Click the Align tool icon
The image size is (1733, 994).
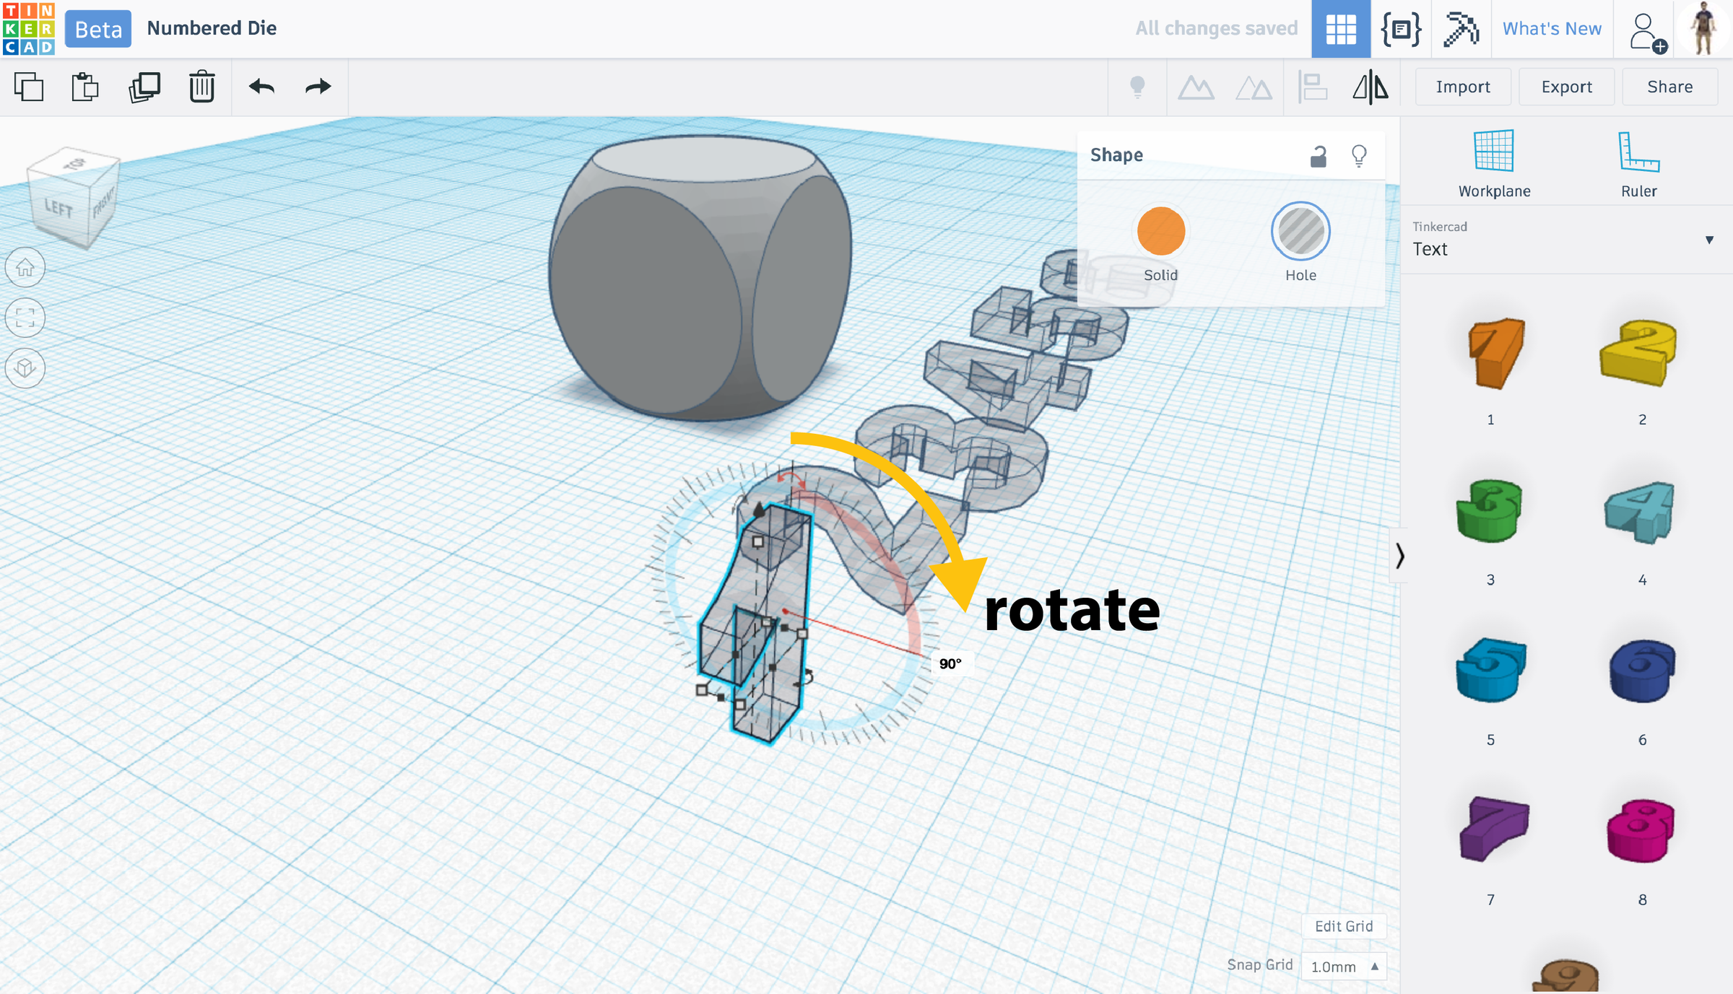[1312, 87]
